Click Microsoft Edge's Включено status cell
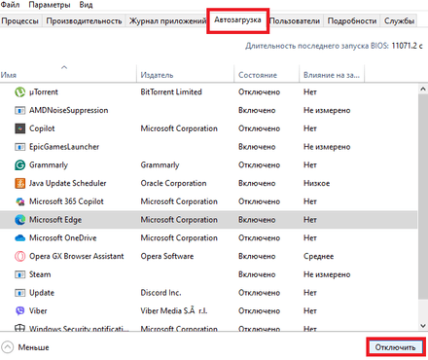This screenshot has height=360, width=428. point(257,220)
